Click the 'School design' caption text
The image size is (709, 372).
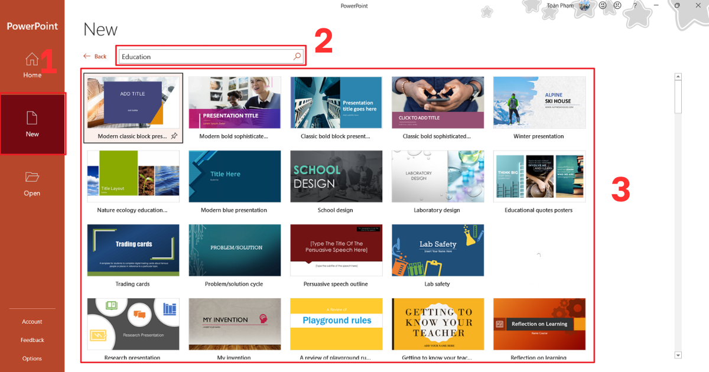(x=336, y=210)
